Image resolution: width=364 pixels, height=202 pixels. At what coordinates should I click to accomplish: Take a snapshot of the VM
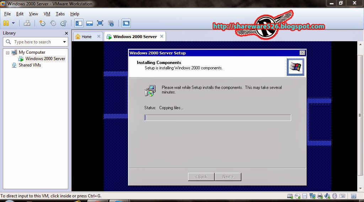pyautogui.click(x=42, y=23)
